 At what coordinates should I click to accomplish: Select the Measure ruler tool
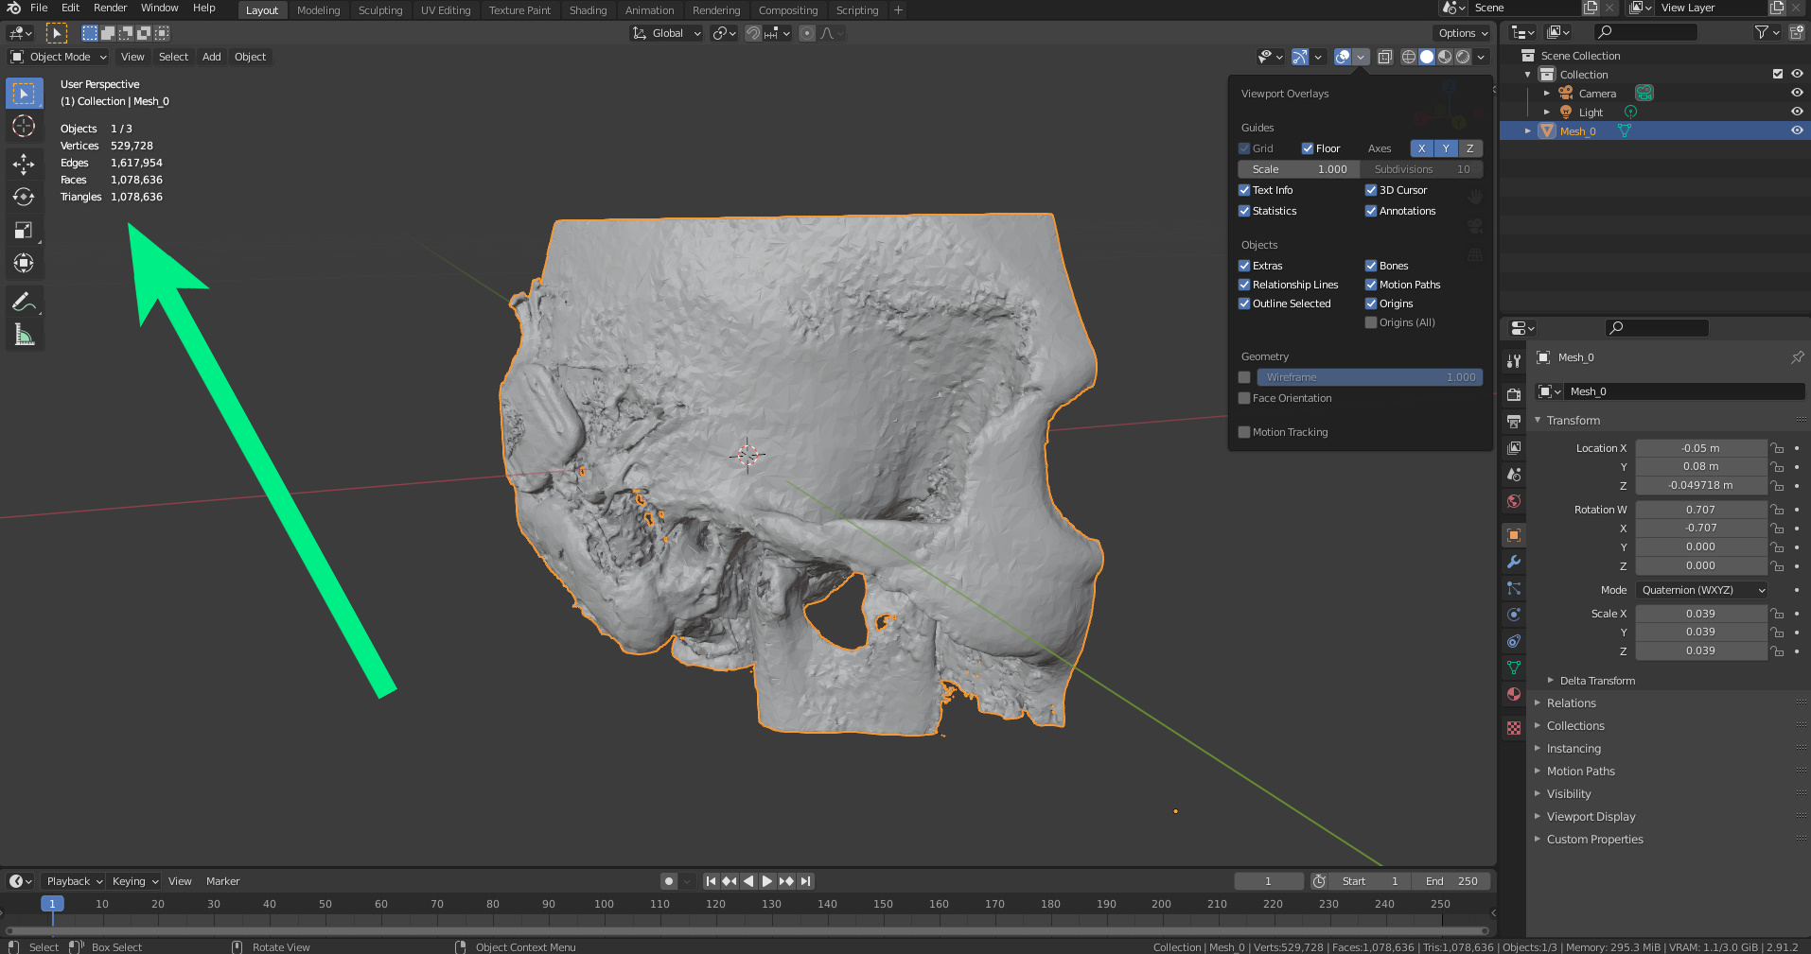coord(24,335)
